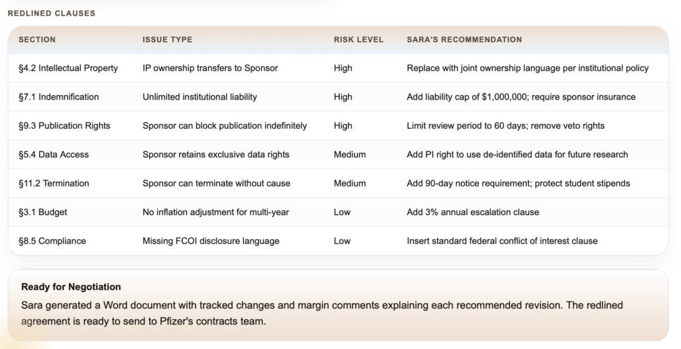This screenshot has width=681, height=349.
Task: Click the Medium risk level for Termination
Action: pyautogui.click(x=350, y=183)
